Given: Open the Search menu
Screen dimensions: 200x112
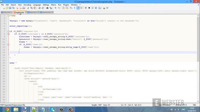Looking at the screenshot, I should [13, 5].
